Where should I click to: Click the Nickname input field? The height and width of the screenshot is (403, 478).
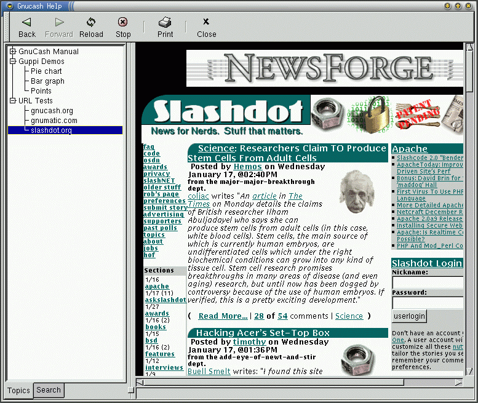pos(428,283)
